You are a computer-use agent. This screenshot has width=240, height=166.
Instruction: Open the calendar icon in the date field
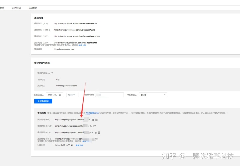point(60,95)
